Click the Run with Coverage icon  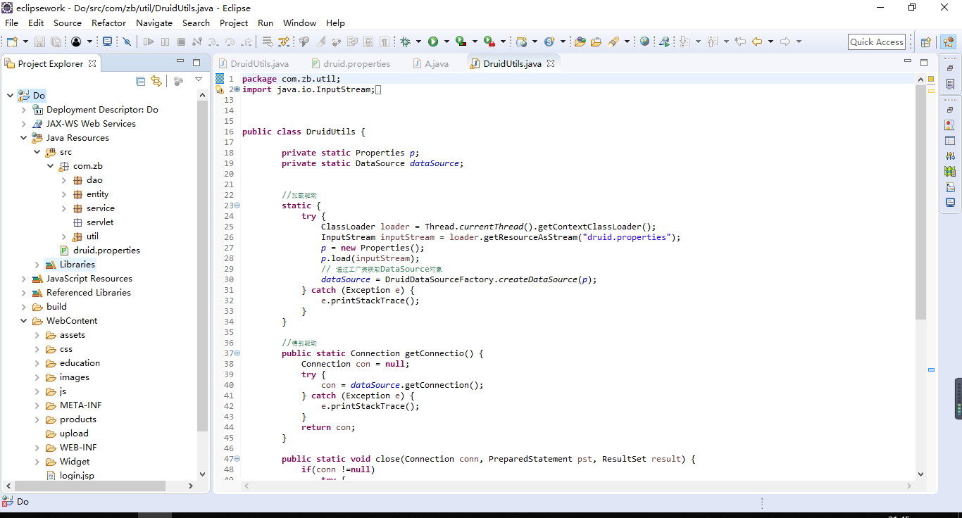(x=460, y=42)
